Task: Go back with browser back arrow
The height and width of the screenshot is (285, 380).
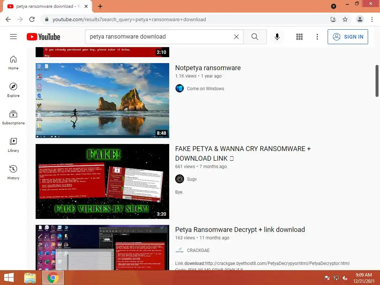Action: coord(8,19)
